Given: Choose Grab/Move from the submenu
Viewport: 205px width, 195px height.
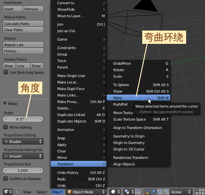Looking at the screenshot, I should click(138, 63).
